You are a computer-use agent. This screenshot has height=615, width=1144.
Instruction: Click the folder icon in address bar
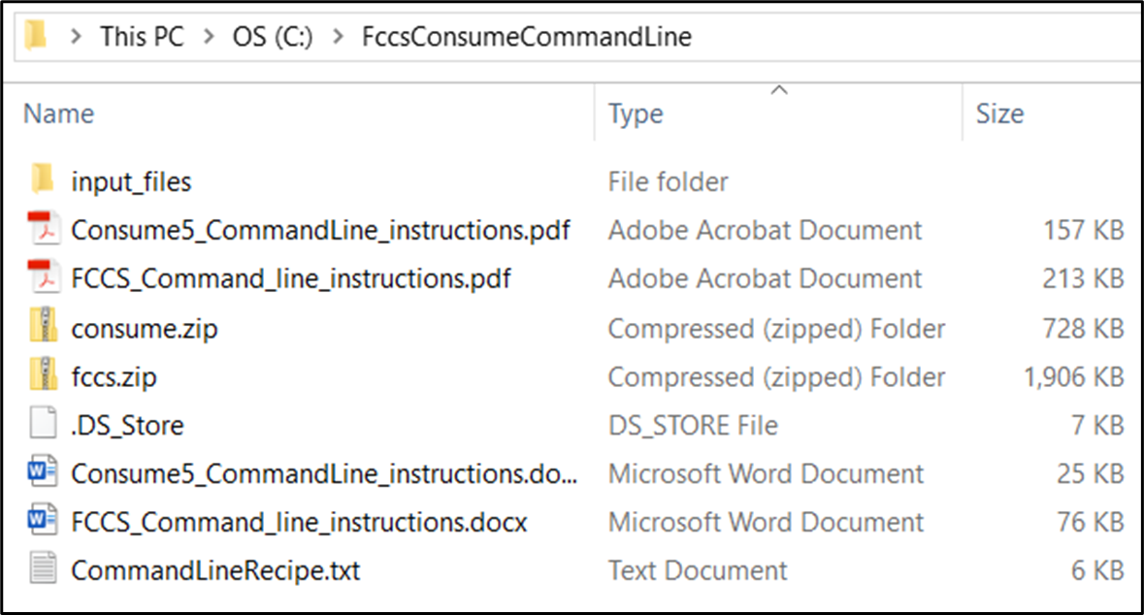coord(36,37)
